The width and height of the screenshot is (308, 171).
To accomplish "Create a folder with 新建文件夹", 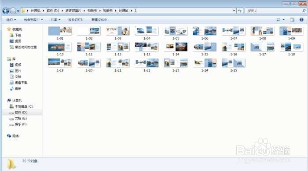I will pyautogui.click(x=99, y=20).
